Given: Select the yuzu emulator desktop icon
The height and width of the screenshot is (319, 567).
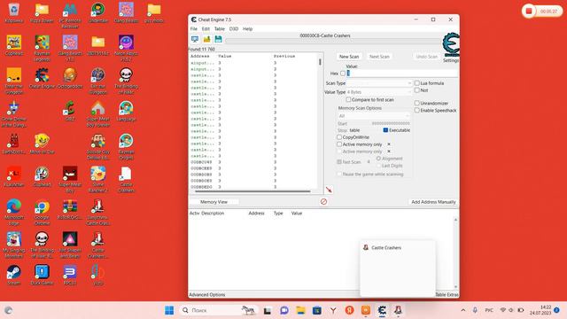Looking at the screenshot, I should (x=98, y=275).
